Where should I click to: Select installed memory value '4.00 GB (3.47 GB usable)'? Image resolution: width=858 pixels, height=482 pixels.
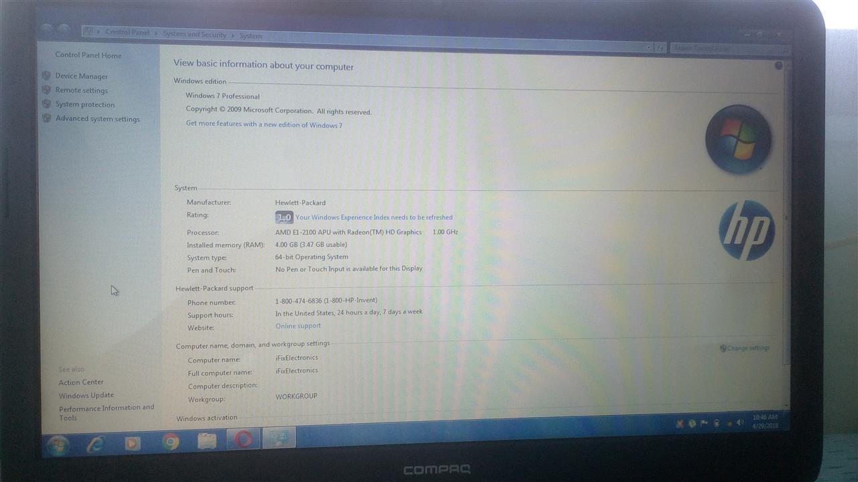click(311, 245)
